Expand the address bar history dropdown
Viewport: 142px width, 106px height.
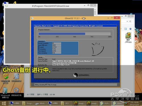click(x=127, y=21)
